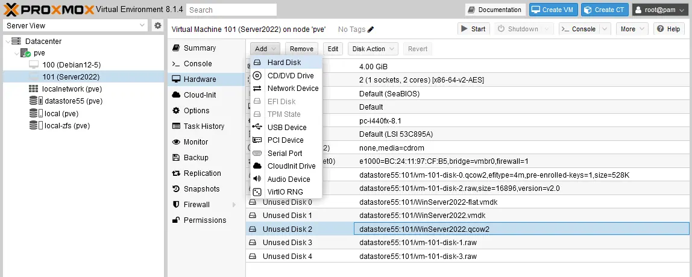Viewport: 692px width, 277px height.
Task: Open the Disk Action dropdown
Action: (x=373, y=49)
